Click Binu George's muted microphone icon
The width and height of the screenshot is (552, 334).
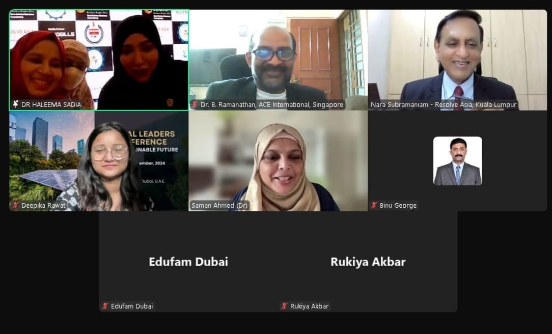[x=374, y=205]
